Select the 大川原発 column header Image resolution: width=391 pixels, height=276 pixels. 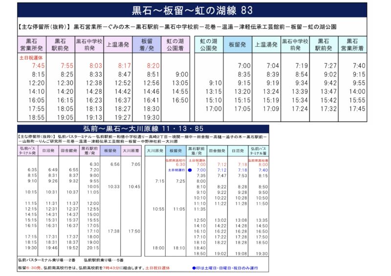coord(155,151)
